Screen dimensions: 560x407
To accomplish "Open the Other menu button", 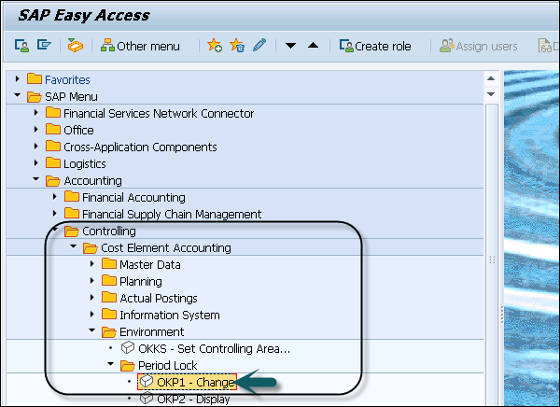I will tap(139, 46).
